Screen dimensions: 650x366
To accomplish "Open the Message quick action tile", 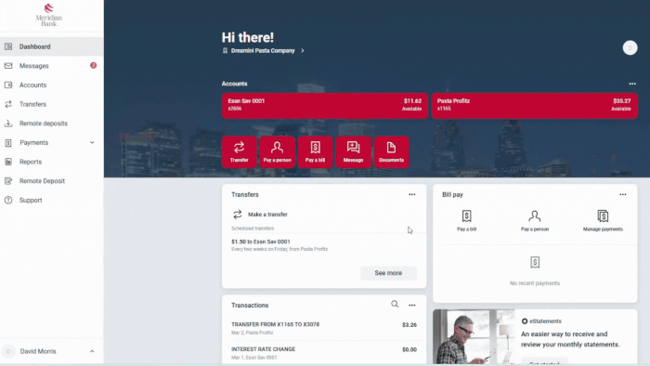I will coord(353,151).
